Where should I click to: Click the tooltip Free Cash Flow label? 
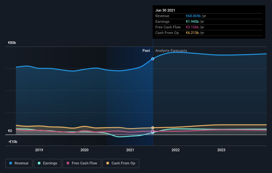pyautogui.click(x=168, y=27)
